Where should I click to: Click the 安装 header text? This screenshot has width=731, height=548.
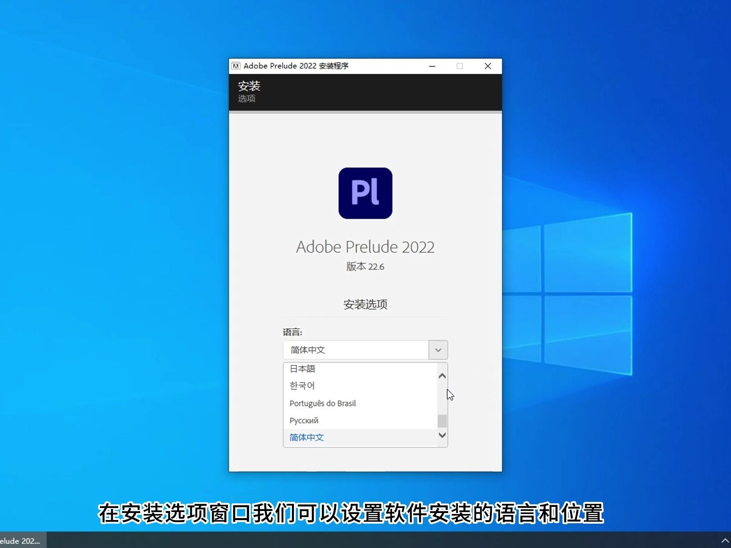pyautogui.click(x=249, y=86)
